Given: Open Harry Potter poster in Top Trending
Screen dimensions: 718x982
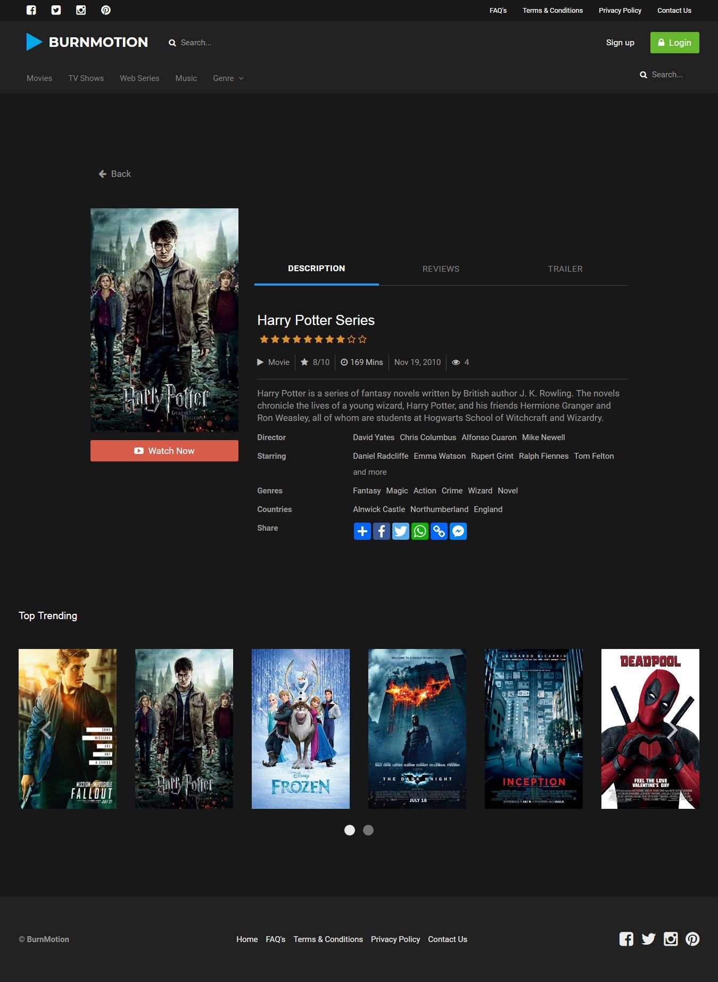Looking at the screenshot, I should [184, 729].
